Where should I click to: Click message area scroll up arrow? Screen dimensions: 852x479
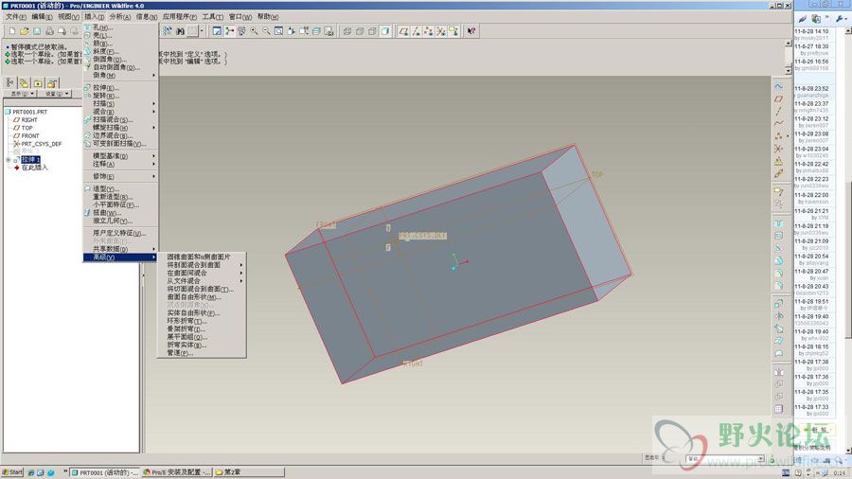[788, 44]
